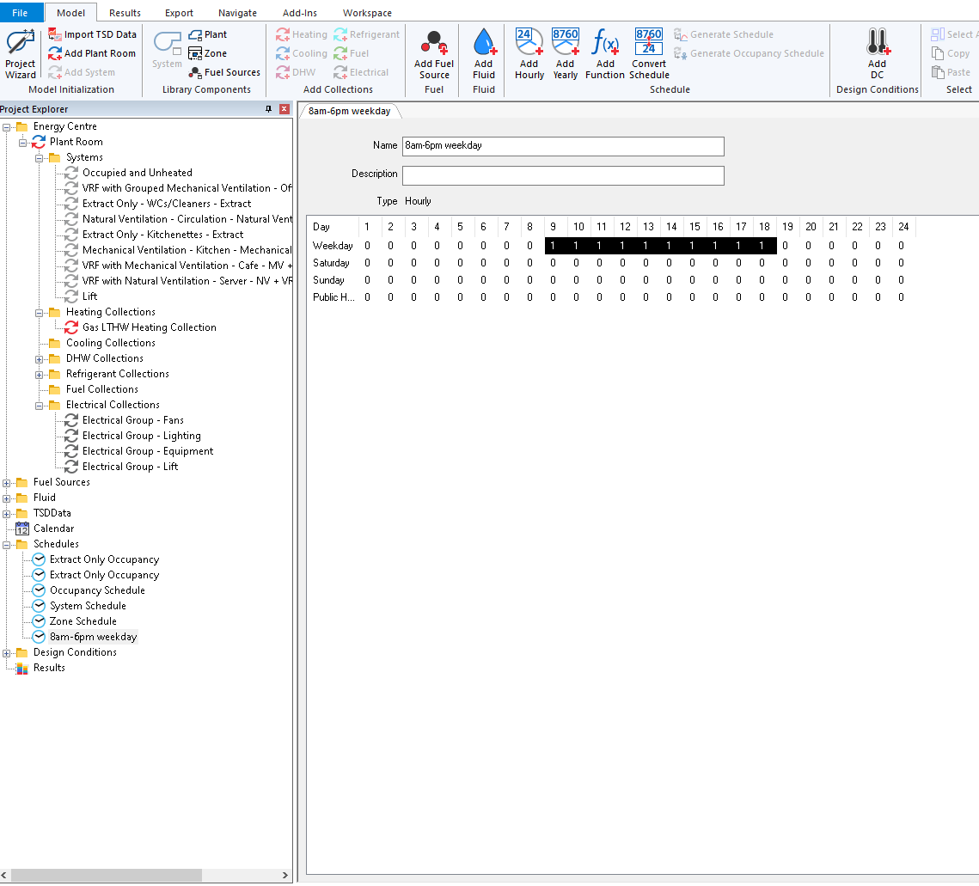
Task: Select Zone Schedule item
Action: coord(83,621)
